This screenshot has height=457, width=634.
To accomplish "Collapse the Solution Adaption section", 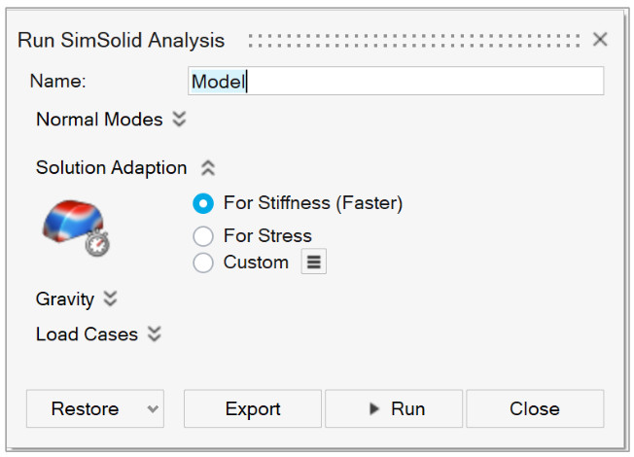I will tap(207, 167).
